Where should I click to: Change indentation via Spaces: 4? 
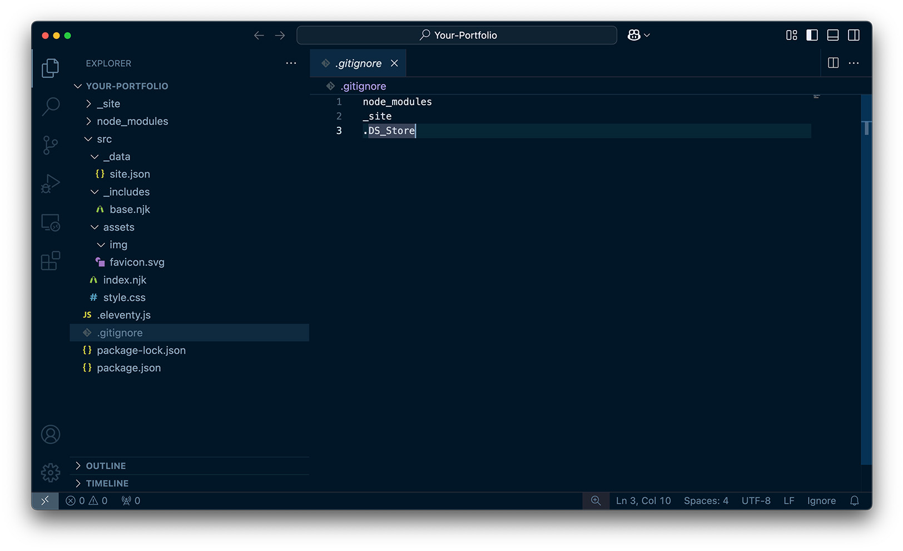pyautogui.click(x=706, y=500)
